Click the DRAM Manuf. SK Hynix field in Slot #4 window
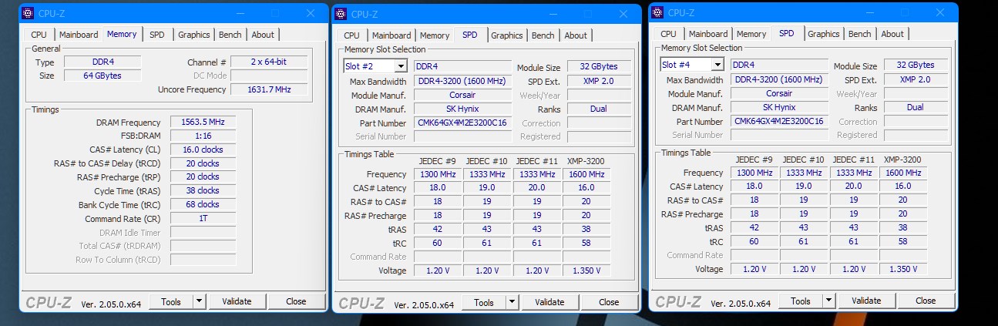The width and height of the screenshot is (998, 326). (779, 108)
